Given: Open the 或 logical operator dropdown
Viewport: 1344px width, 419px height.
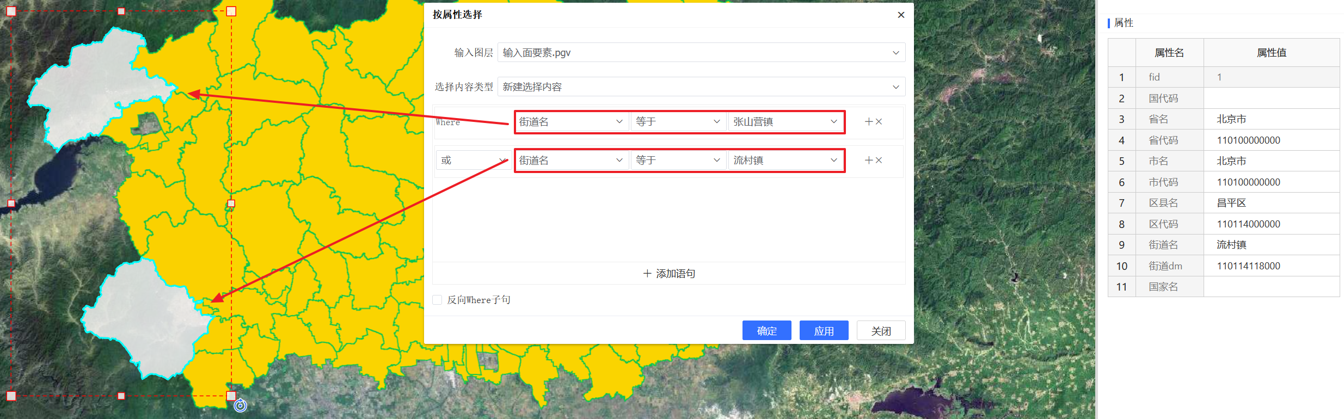Looking at the screenshot, I should pyautogui.click(x=472, y=161).
